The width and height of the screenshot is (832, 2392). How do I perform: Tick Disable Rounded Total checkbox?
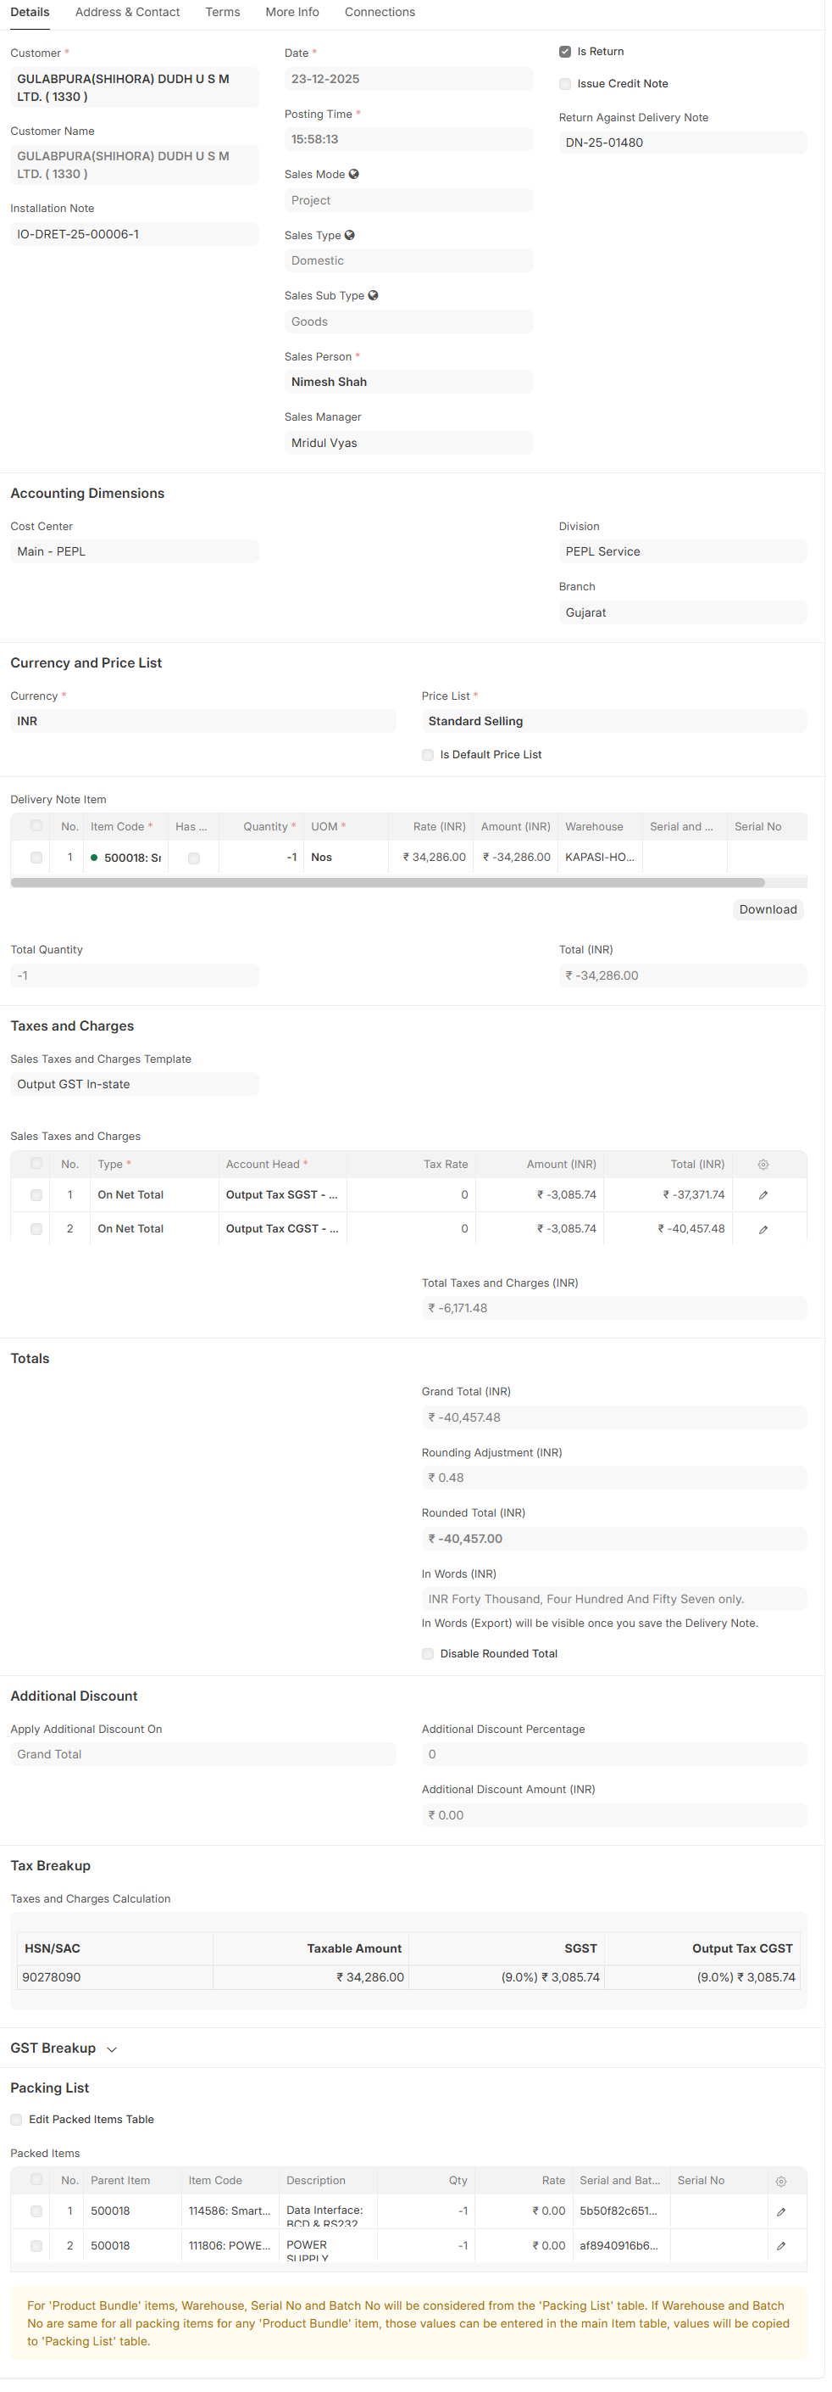[x=428, y=1654]
